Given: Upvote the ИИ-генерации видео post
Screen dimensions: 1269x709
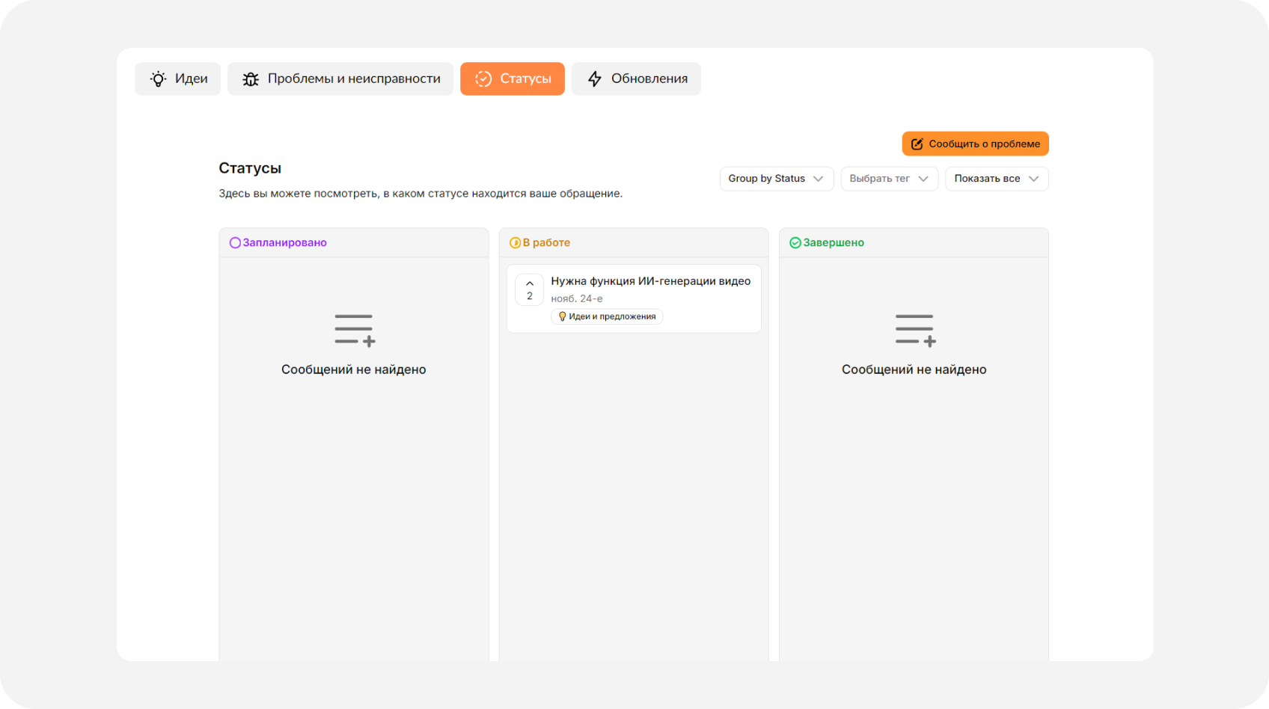Looking at the screenshot, I should pyautogui.click(x=530, y=290).
